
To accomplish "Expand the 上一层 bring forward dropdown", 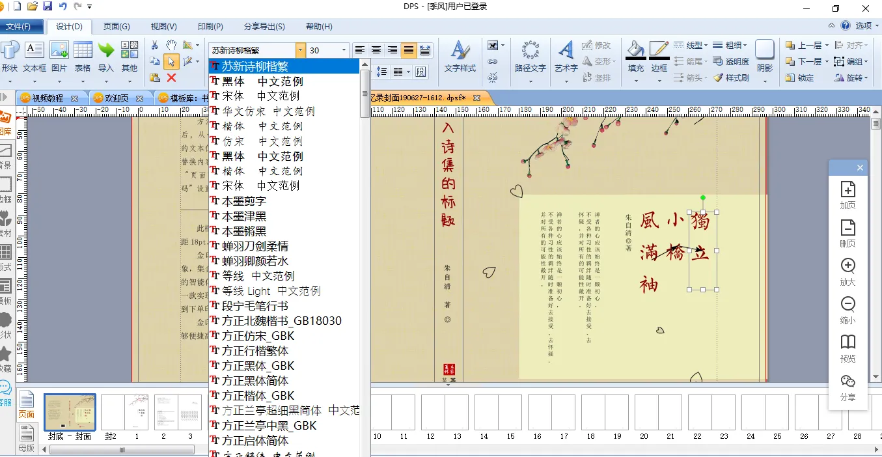I will (x=827, y=45).
